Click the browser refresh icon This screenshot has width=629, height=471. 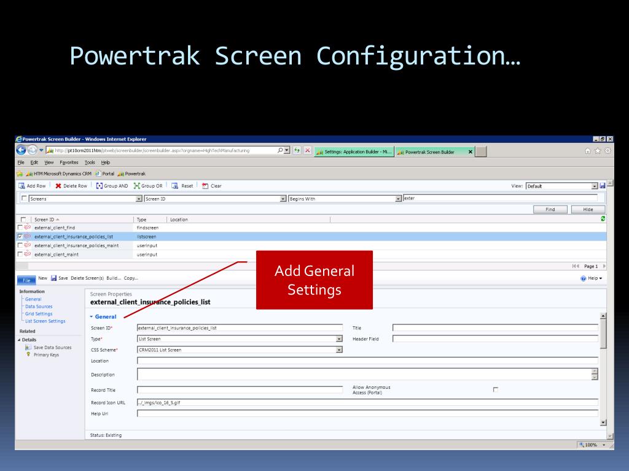[297, 151]
